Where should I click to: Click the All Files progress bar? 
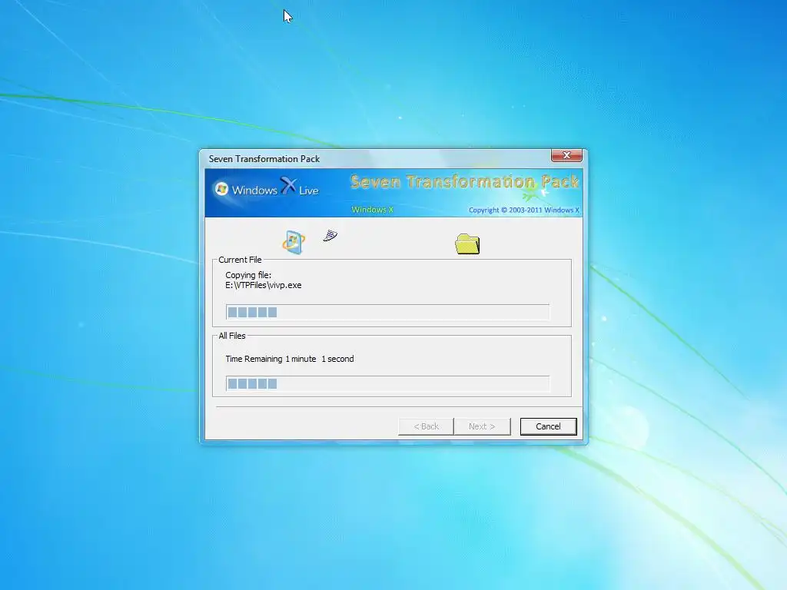387,384
